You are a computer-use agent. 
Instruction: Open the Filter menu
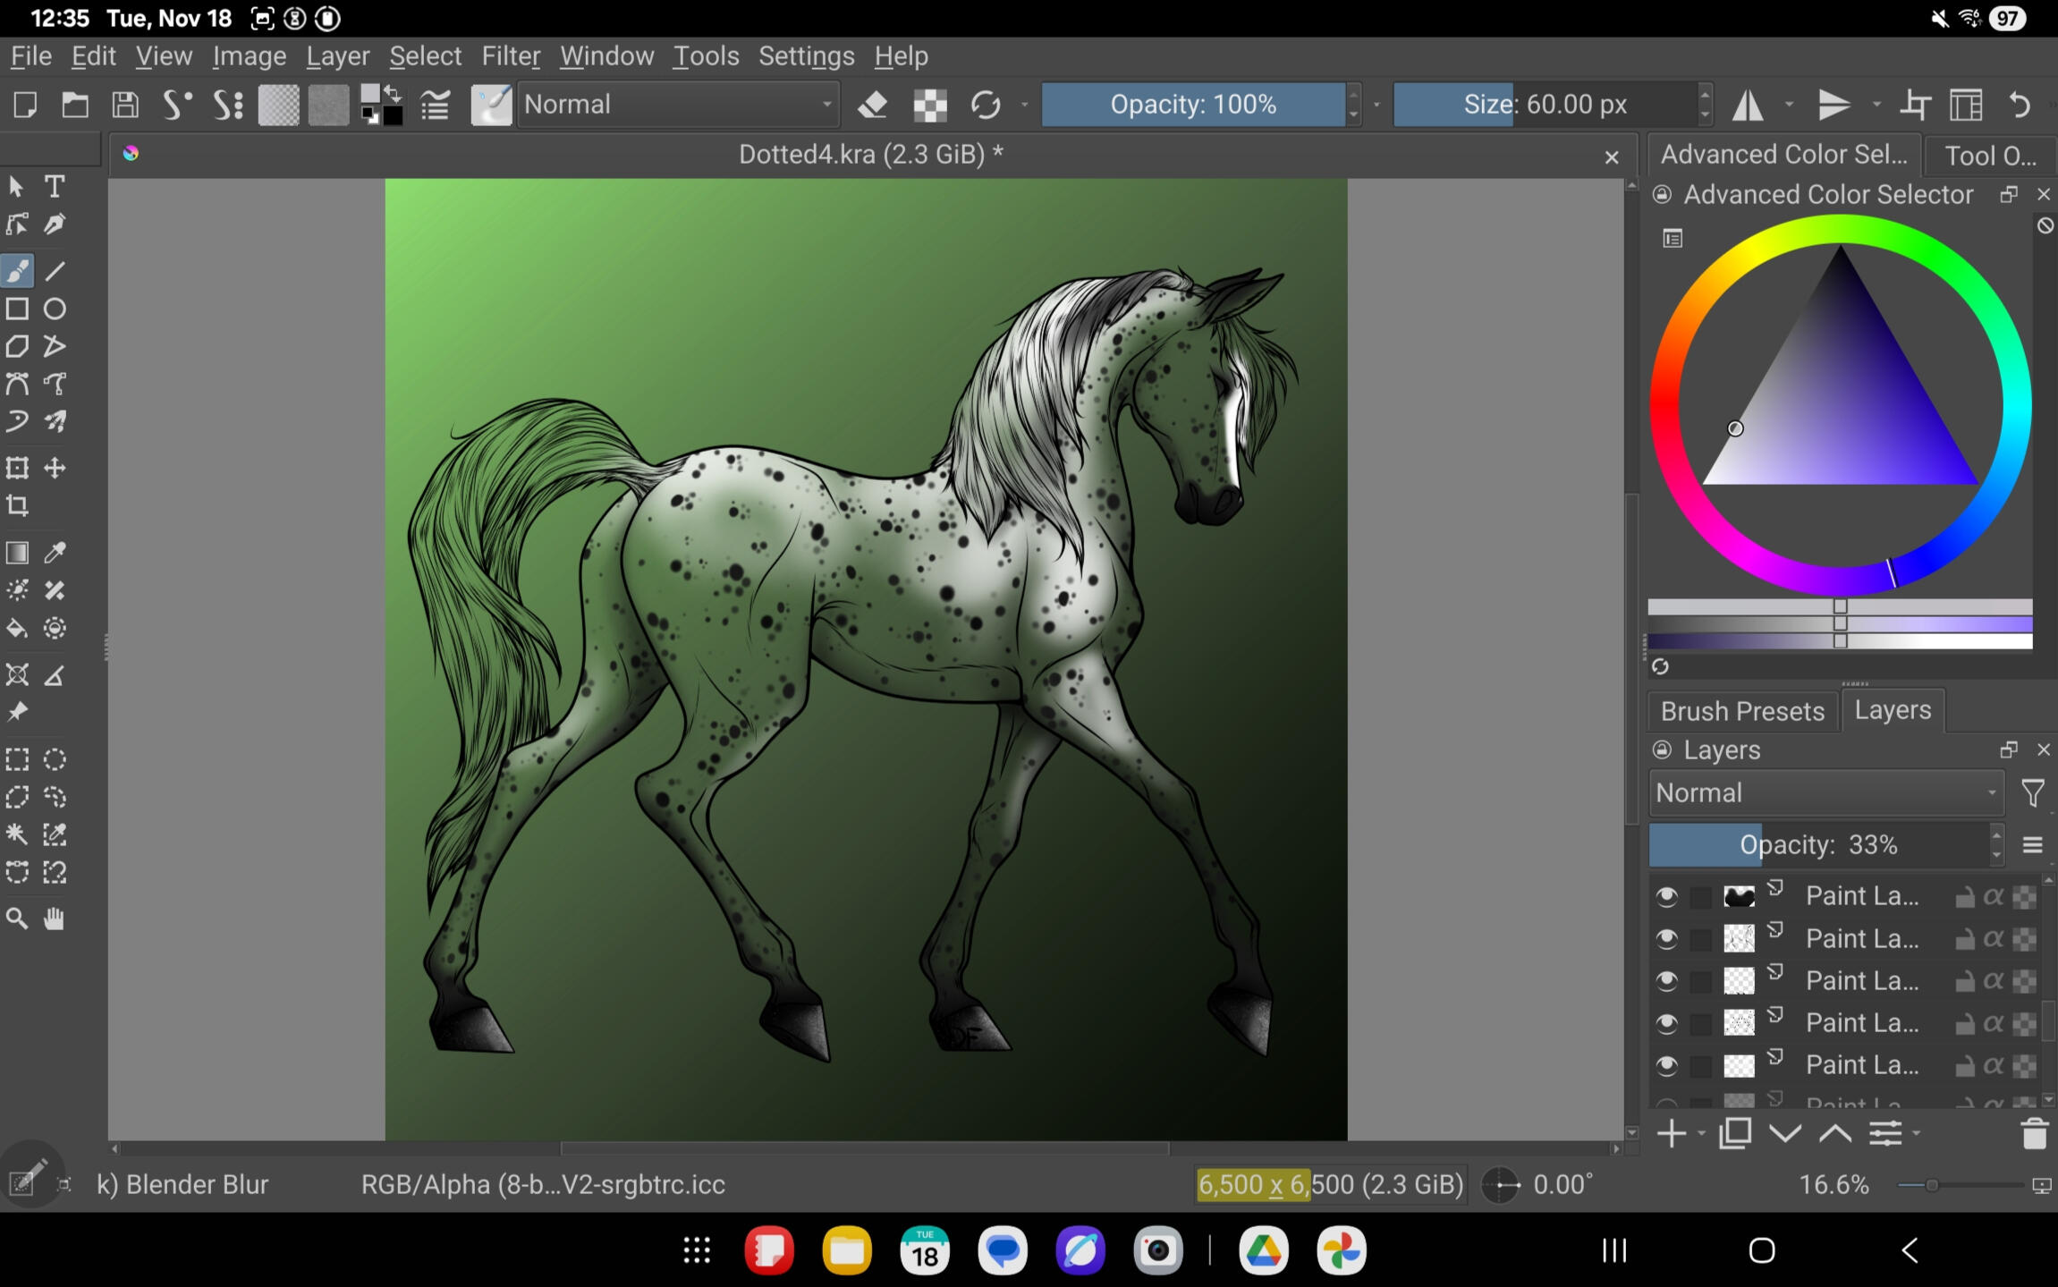[510, 56]
